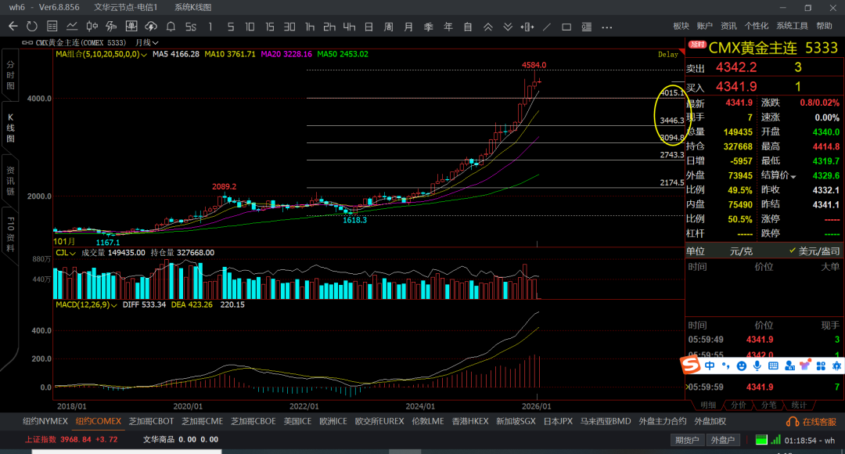Image resolution: width=845 pixels, height=454 pixels.
Task: Click the CMX黄金主连 contract title
Action: 753,48
